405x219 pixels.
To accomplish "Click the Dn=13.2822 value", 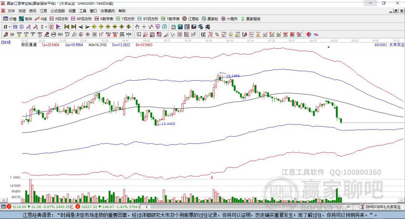I will (121, 45).
